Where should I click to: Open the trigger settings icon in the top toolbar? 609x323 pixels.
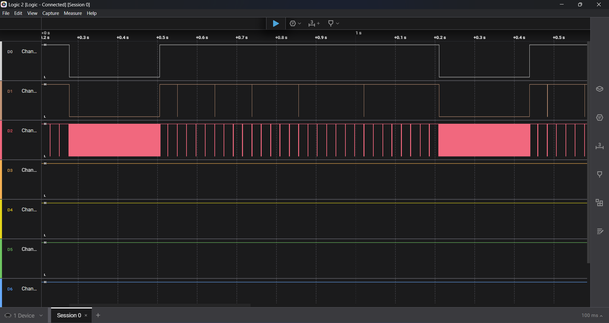click(x=293, y=23)
